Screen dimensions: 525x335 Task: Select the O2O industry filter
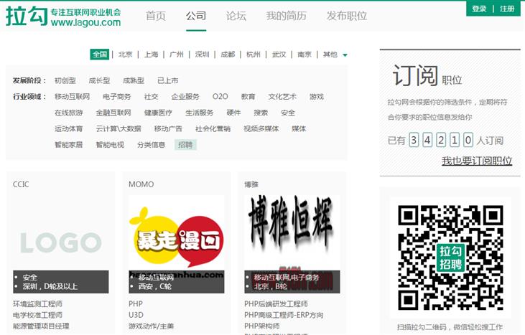tap(220, 97)
